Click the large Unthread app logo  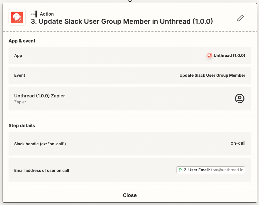pos(17,17)
